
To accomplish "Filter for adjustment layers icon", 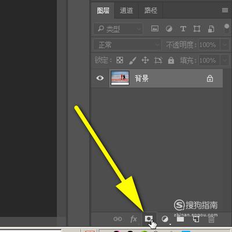I will [169, 29].
